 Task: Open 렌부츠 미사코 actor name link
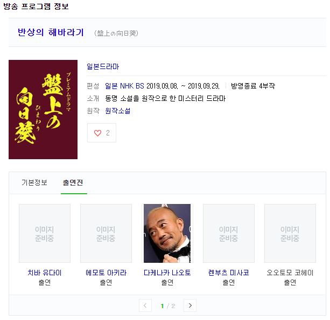point(229,273)
